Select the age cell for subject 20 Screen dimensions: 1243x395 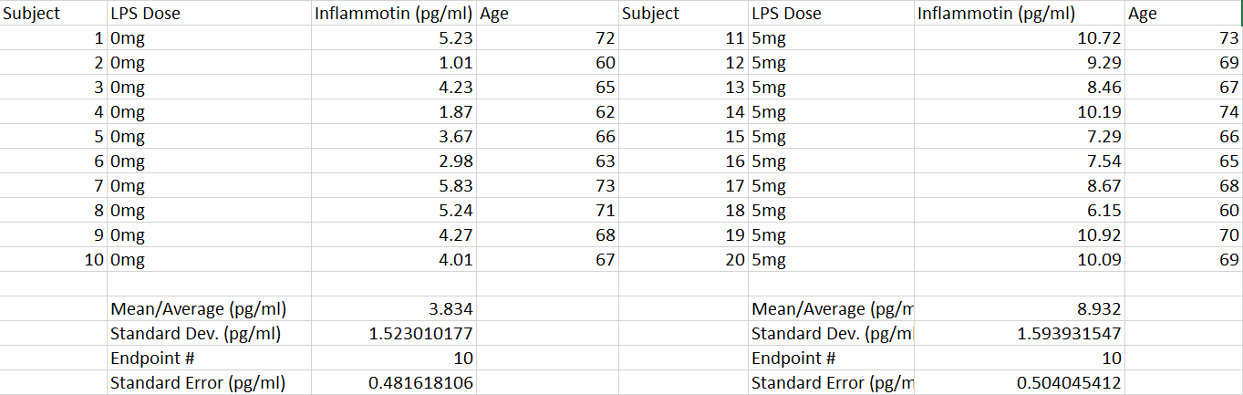(1183, 260)
